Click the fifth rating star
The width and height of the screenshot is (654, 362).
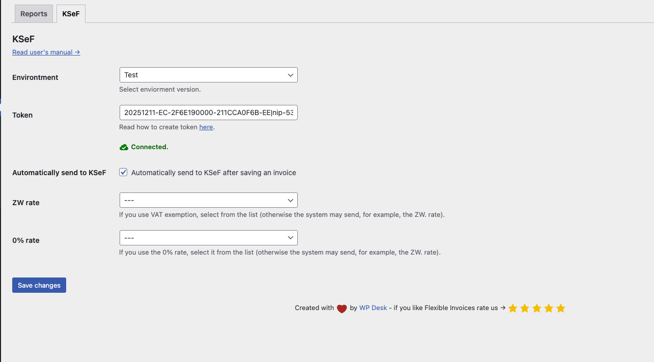point(561,308)
